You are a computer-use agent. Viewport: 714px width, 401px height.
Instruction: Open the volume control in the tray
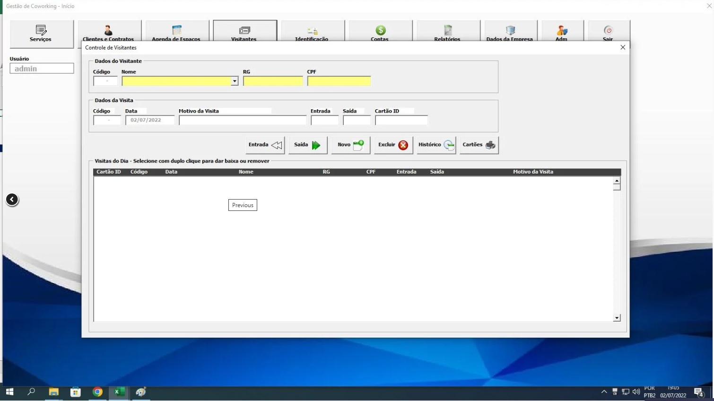click(x=636, y=392)
